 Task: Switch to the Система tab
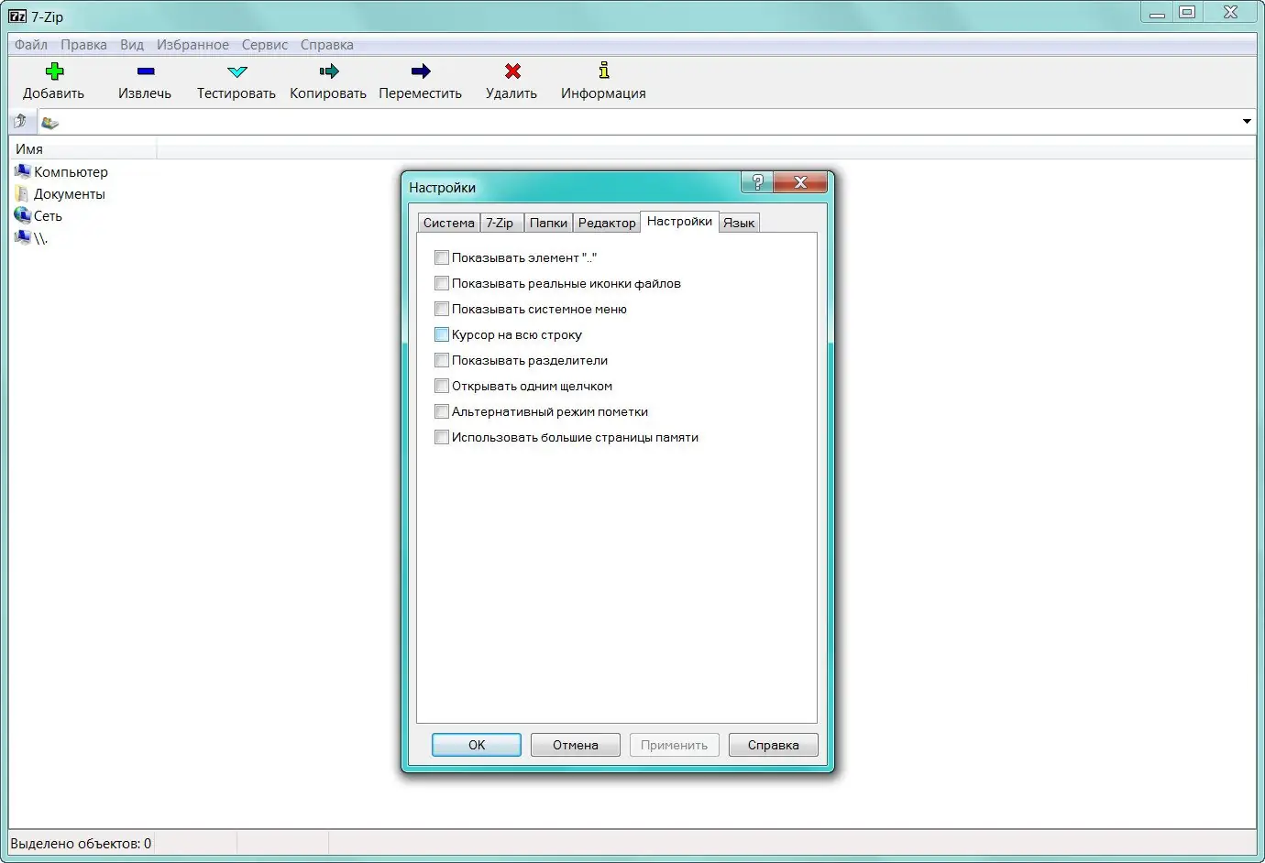point(448,223)
